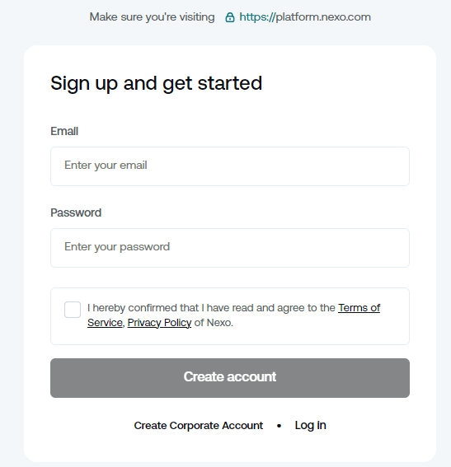Click the "Sign up and get started" heading

coord(156,83)
